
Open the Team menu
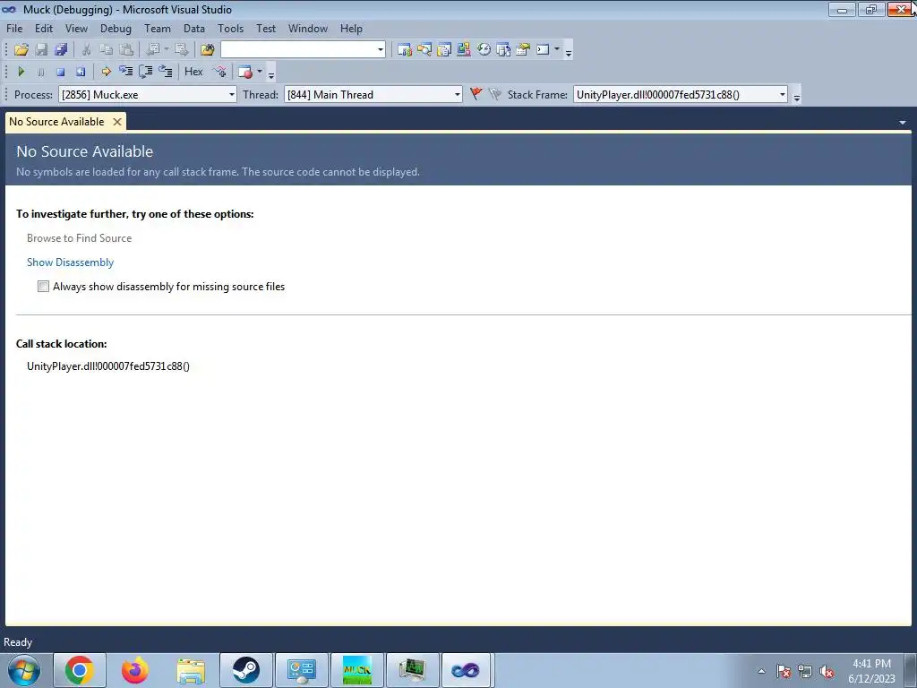[x=158, y=28]
